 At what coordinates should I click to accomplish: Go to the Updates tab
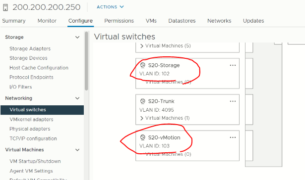pos(253,21)
